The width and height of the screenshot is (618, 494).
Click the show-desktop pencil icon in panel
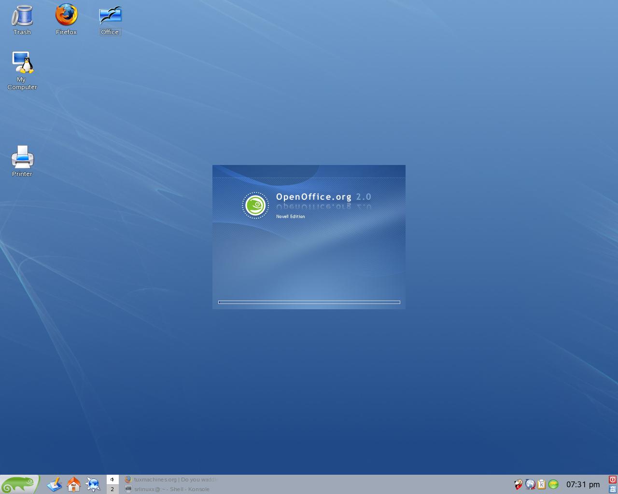click(55, 484)
